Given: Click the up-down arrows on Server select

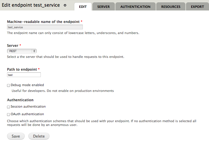Looking at the screenshot, I should (34, 51).
